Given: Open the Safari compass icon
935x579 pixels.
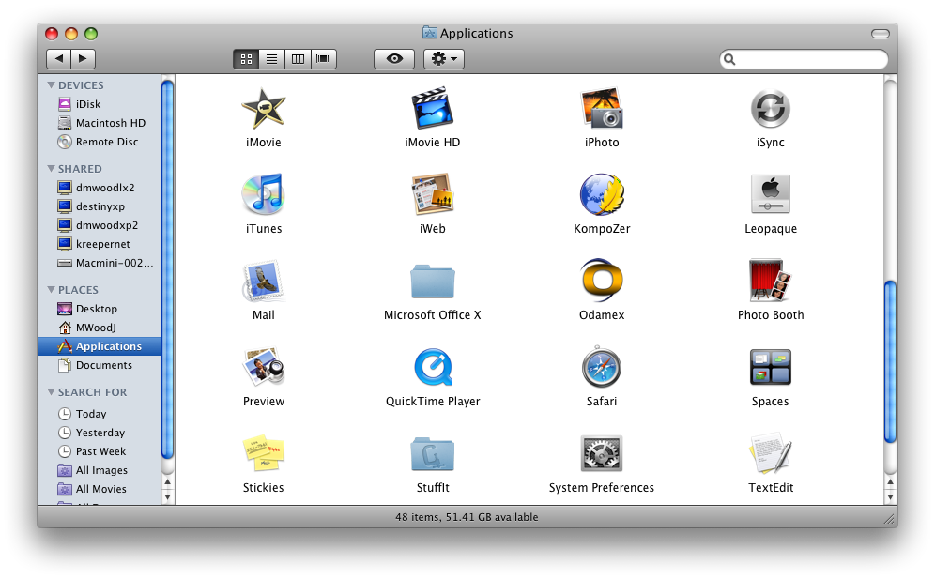Looking at the screenshot, I should (602, 368).
